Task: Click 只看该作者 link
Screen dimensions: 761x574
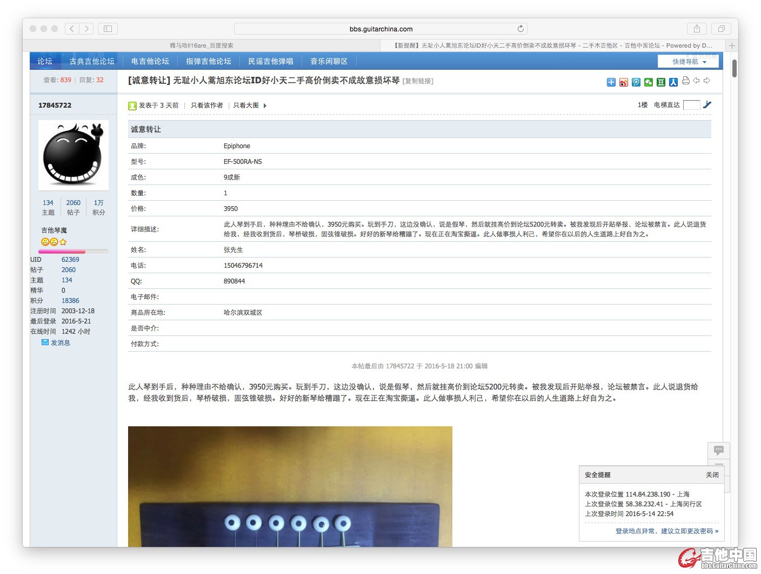Action: pyautogui.click(x=207, y=105)
